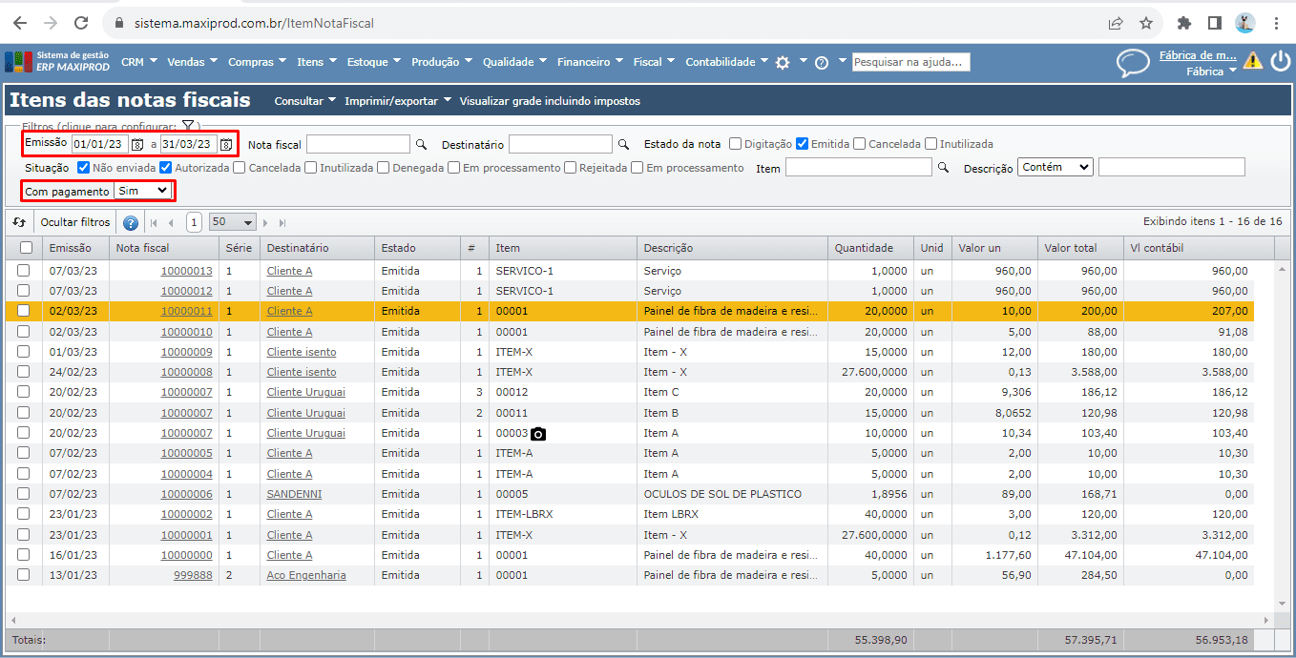Click the power logout icon
Viewport: 1296px width, 658px height.
tap(1280, 61)
